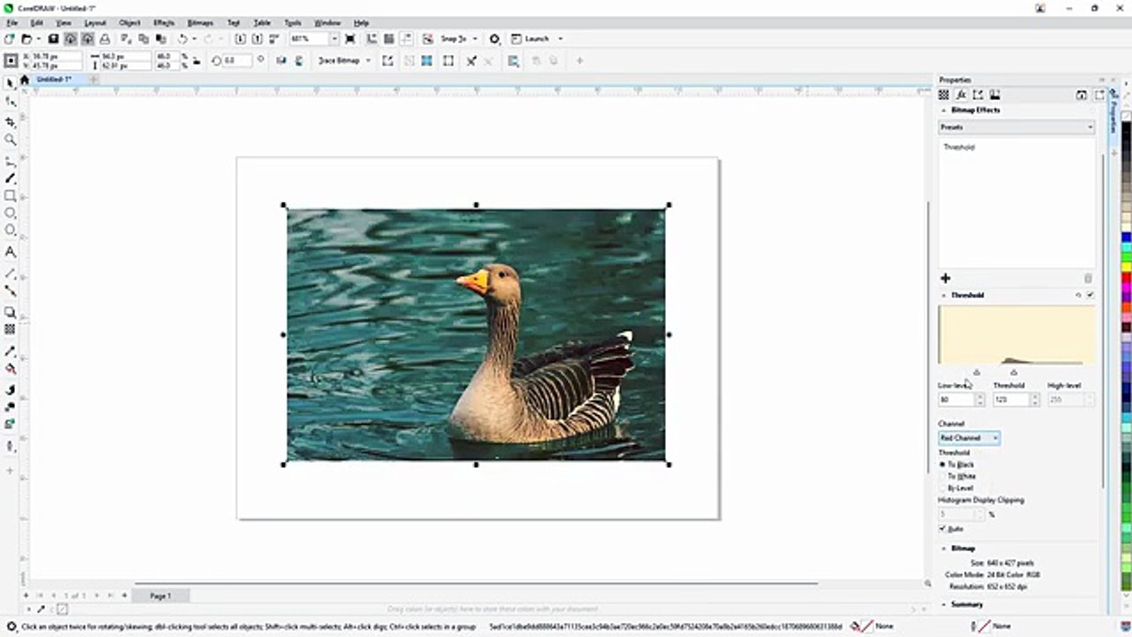Screen dimensions: 1132x637
Task: Click the Low-level value field
Action: pyautogui.click(x=956, y=400)
